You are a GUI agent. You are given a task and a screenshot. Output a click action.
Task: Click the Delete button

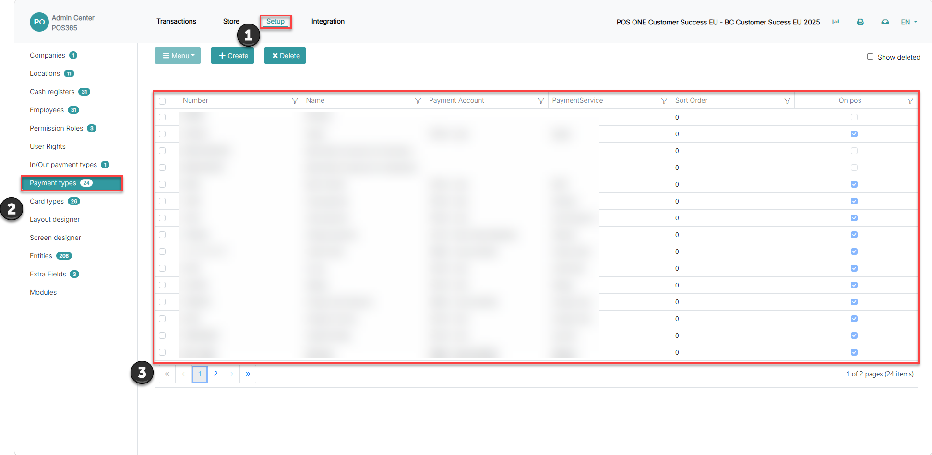(x=285, y=56)
